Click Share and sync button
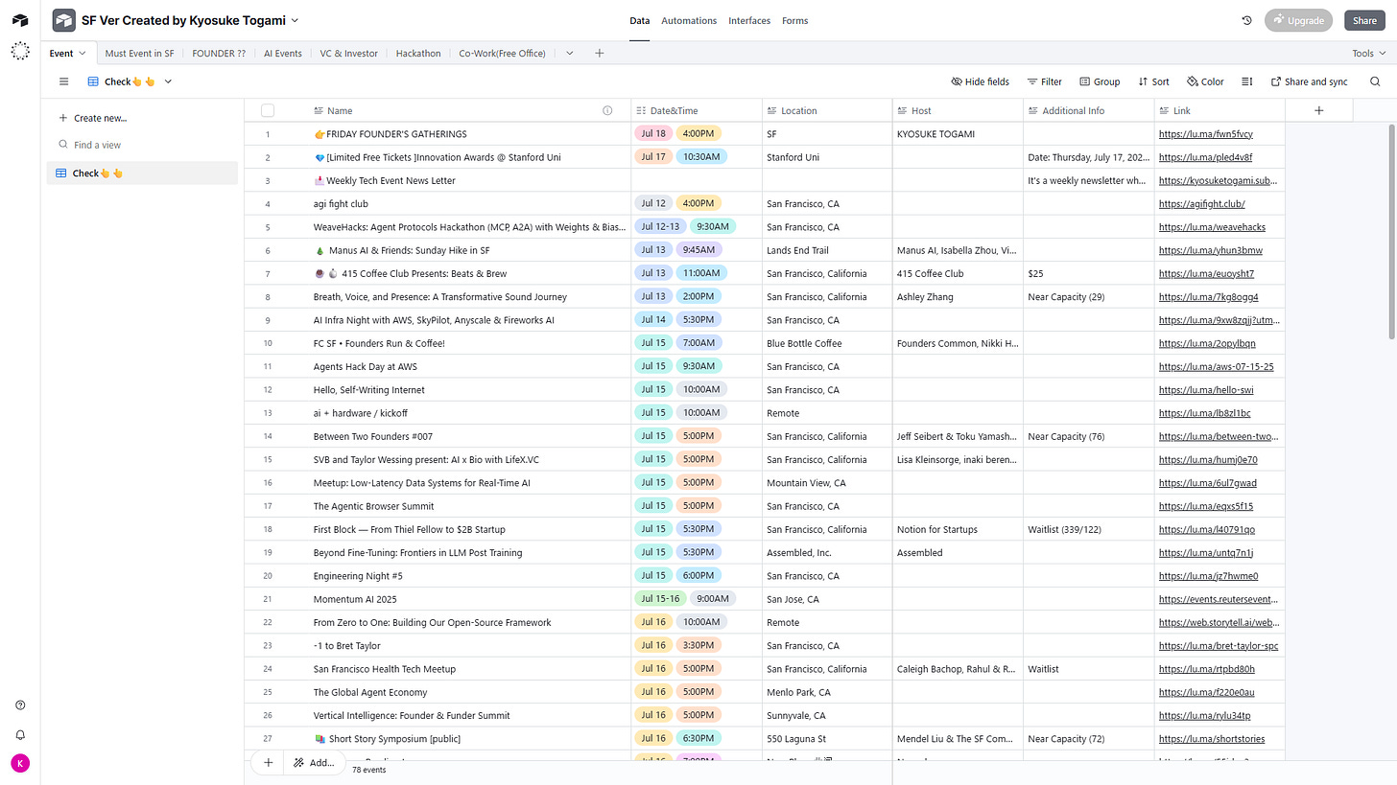 (1309, 81)
